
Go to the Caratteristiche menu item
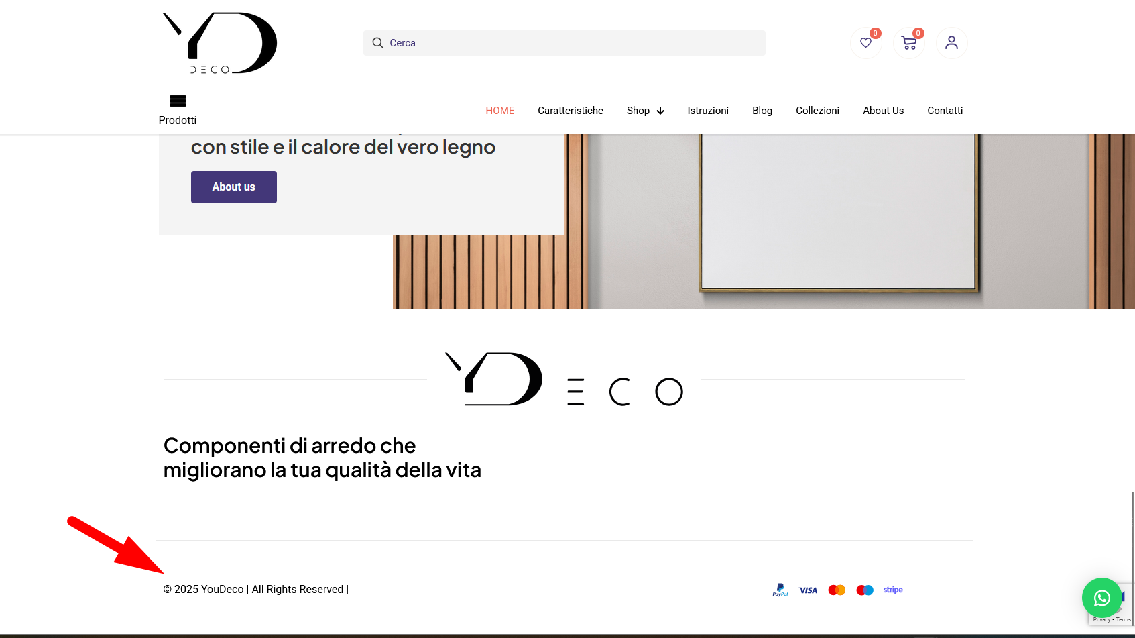pyautogui.click(x=571, y=111)
